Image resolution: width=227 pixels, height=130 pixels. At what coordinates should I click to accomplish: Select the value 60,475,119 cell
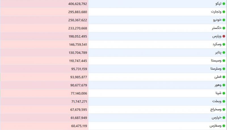(x=44, y=126)
